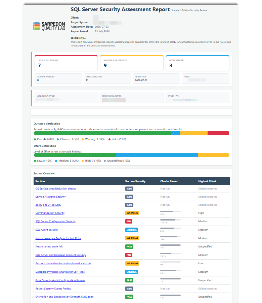Open SQL Server Configuration Security link
262x303 pixels.
pyautogui.click(x=55, y=221)
